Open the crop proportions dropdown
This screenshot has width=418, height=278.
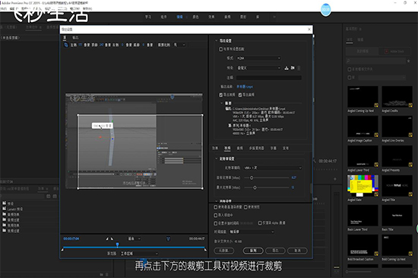179,45
